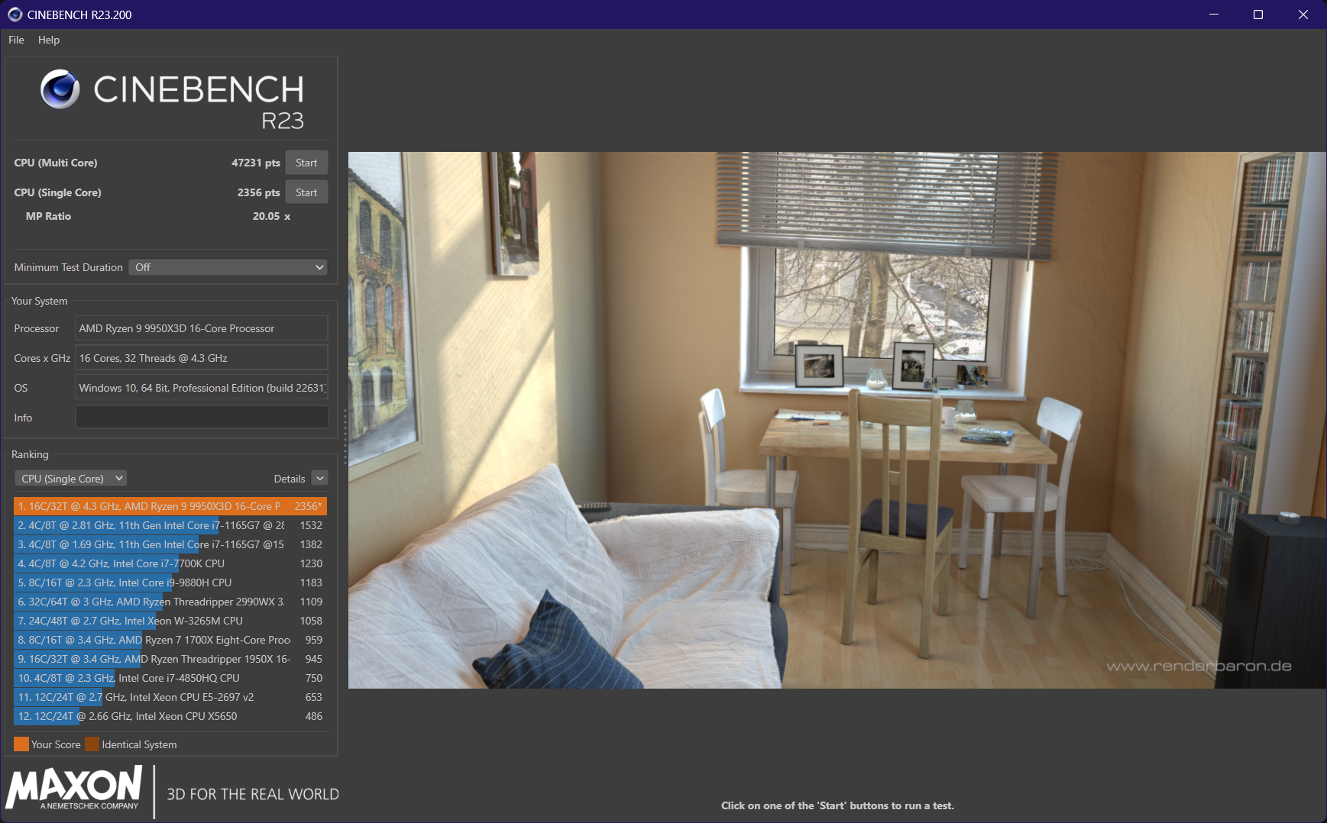Click the CPU (Multi Core) label
Image resolution: width=1327 pixels, height=823 pixels.
click(x=56, y=163)
